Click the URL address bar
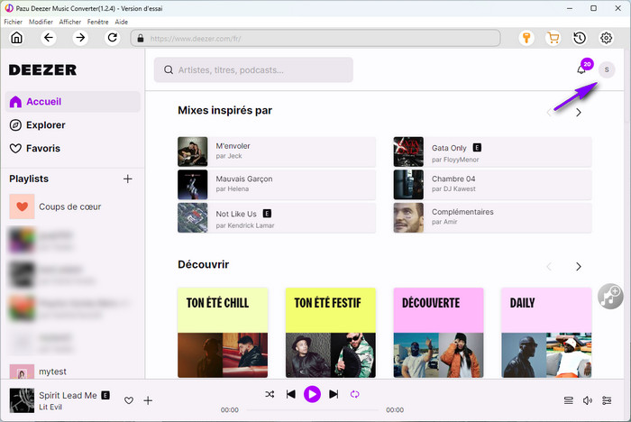631x422 pixels. pos(315,38)
